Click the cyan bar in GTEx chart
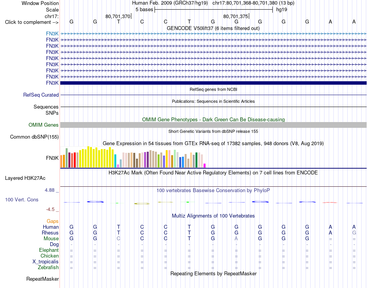 pos(115,161)
